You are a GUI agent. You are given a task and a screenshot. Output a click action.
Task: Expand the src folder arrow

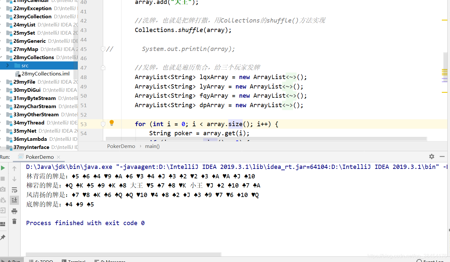coord(8,65)
